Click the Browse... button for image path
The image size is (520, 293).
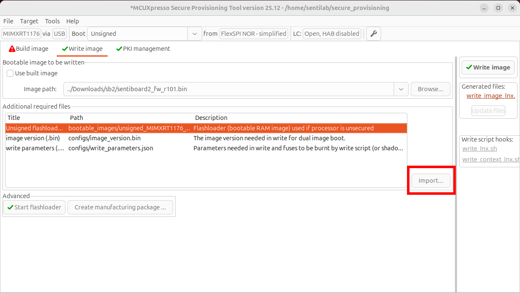pyautogui.click(x=430, y=89)
